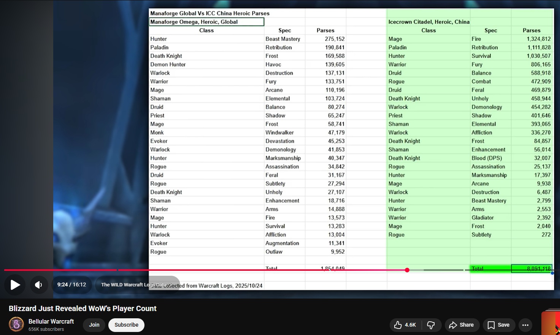Select the 'Blood (DPS)' spec cell
This screenshot has height=335, width=560.
point(487,158)
